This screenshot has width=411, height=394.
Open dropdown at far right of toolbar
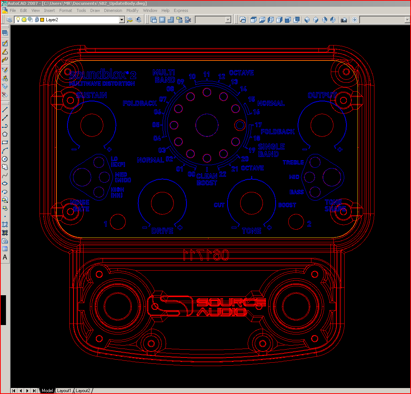[x=407, y=20]
